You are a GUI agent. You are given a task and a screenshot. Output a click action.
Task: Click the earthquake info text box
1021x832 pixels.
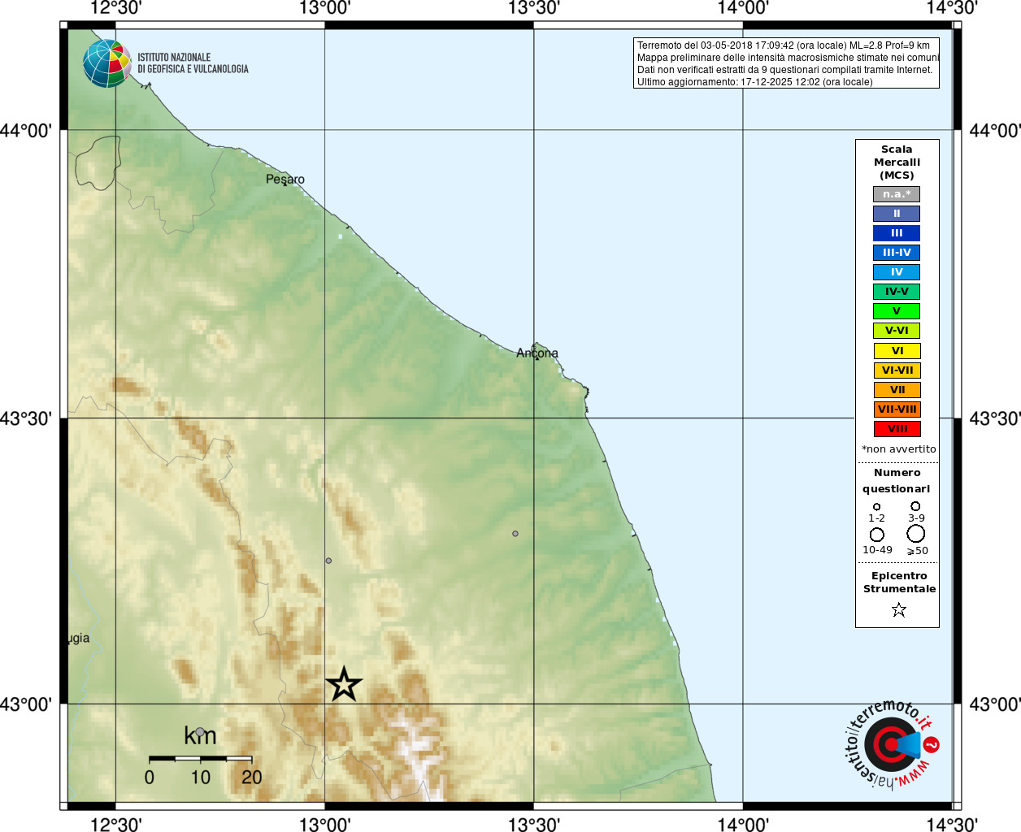786,63
